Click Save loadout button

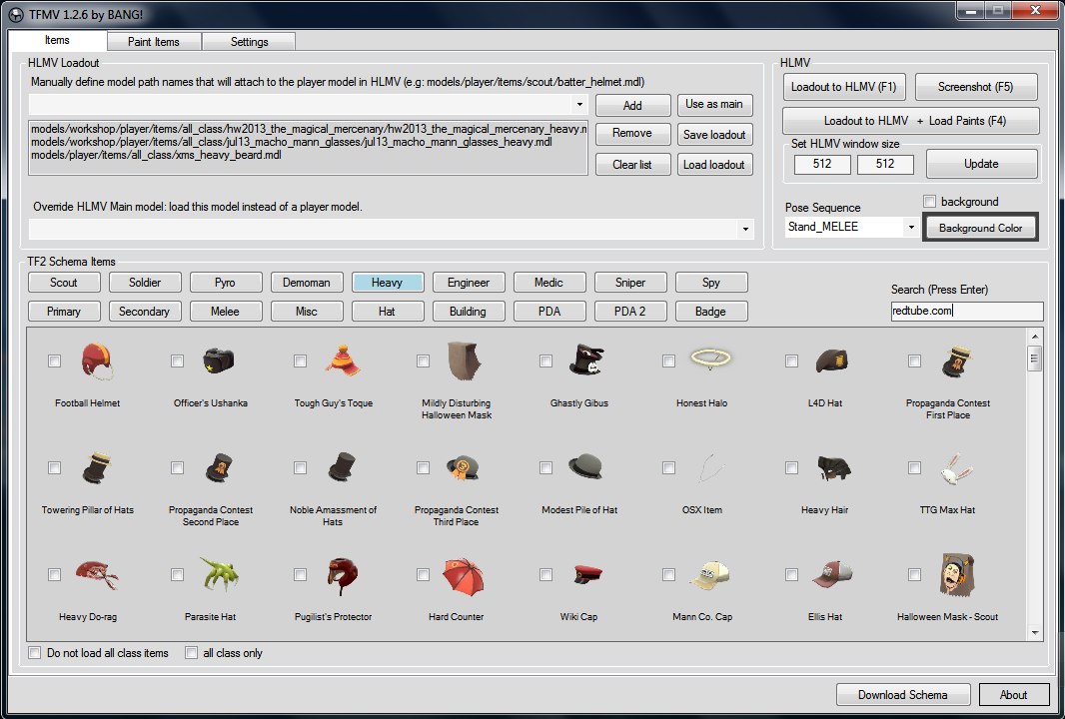[714, 135]
